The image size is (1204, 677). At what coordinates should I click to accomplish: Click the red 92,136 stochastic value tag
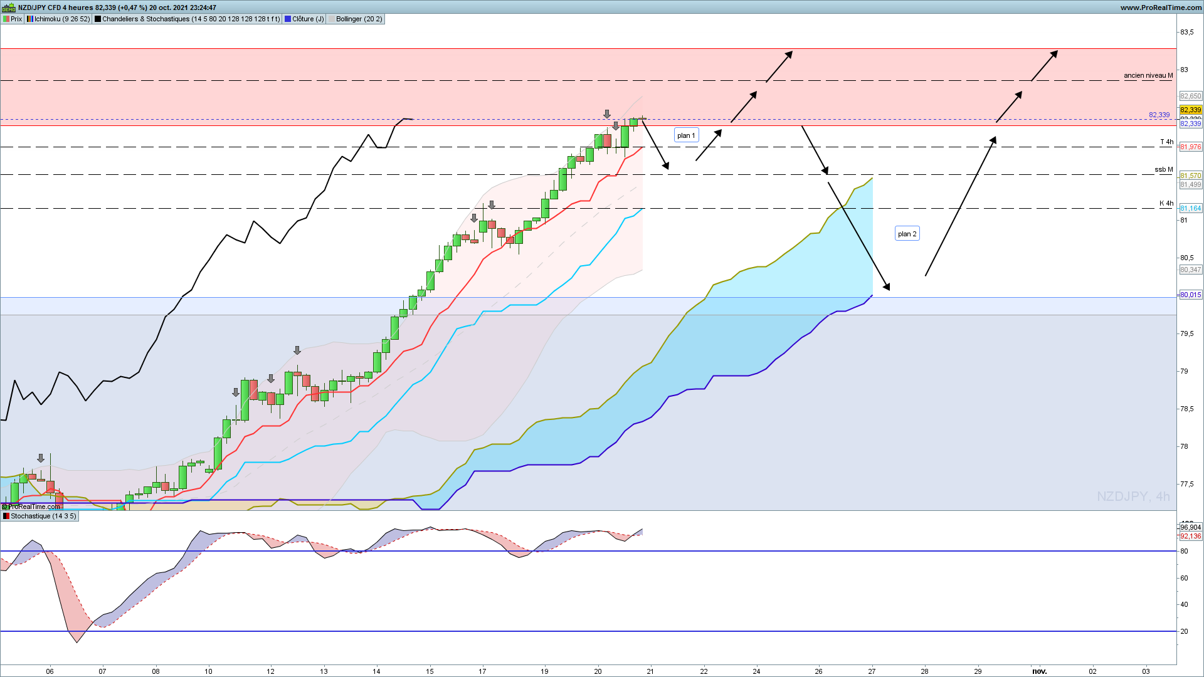coord(1191,536)
